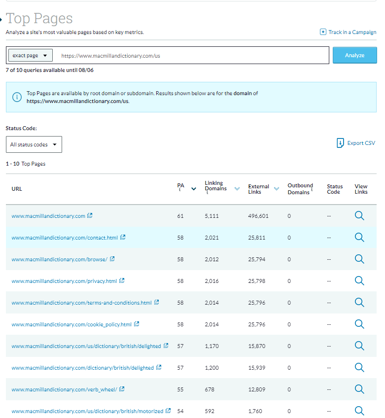Click the plus icon for Track in a Campaign
Screen dimensions: 385x418
[323, 32]
